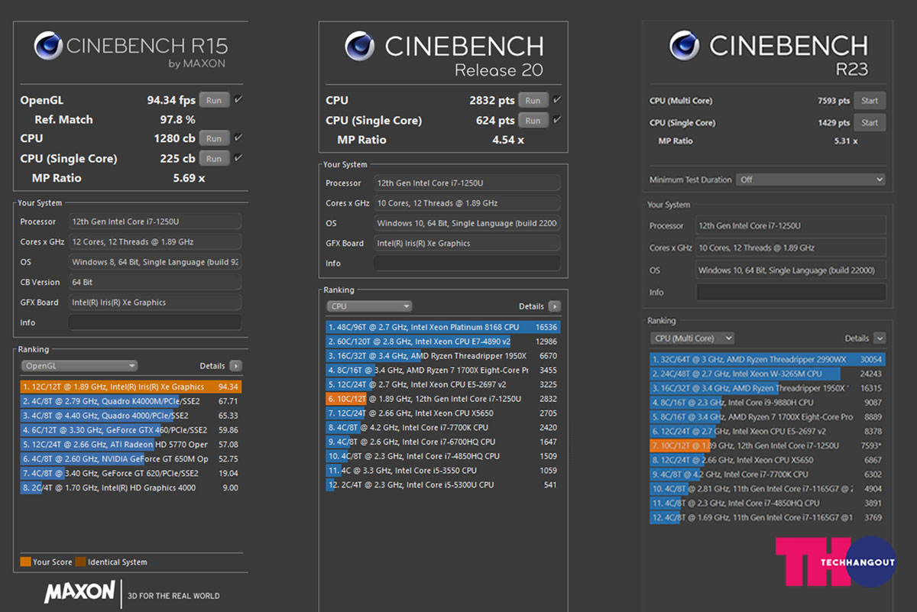
Task: Toggle the OpenGL checkbox in Cinebench R15
Action: click(238, 99)
